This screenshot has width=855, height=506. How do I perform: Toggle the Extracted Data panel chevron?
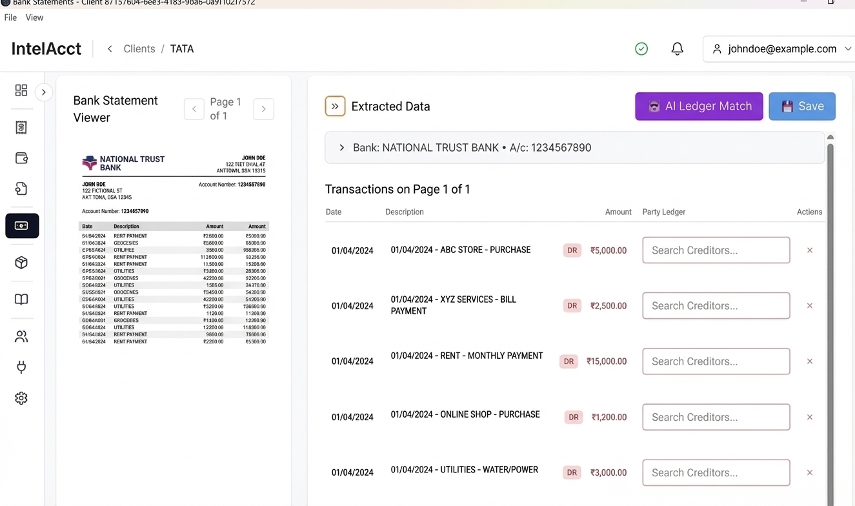(335, 106)
